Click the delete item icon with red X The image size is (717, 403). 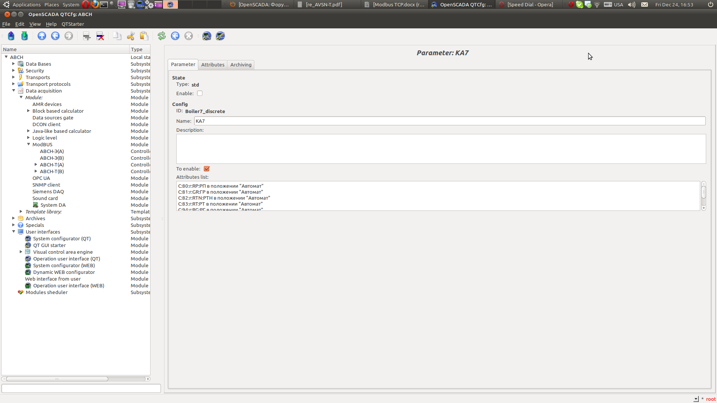[x=100, y=36]
